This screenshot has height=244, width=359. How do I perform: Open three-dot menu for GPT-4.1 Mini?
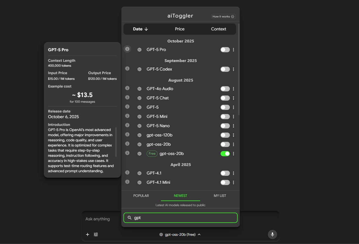(x=233, y=182)
